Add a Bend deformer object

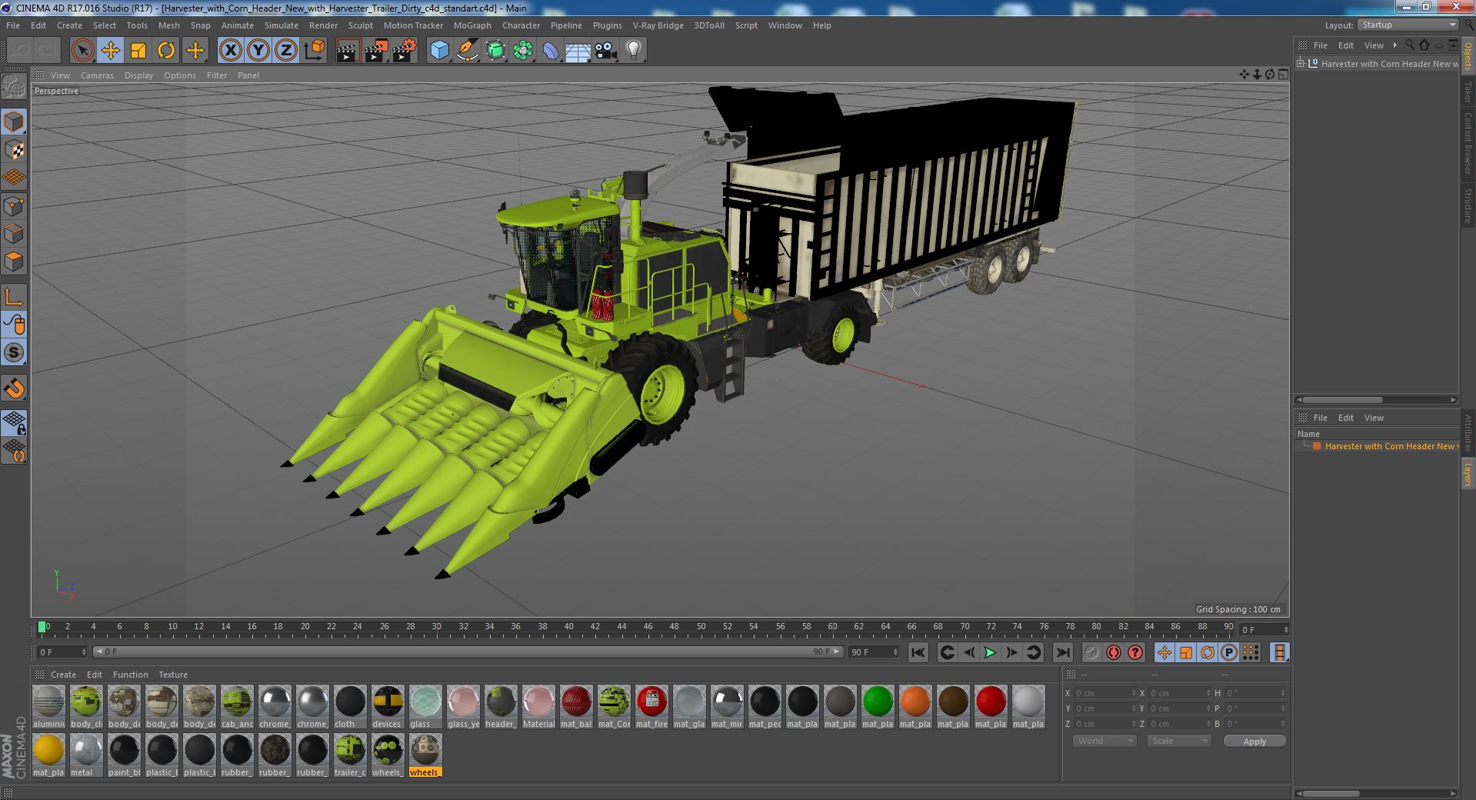(x=551, y=51)
